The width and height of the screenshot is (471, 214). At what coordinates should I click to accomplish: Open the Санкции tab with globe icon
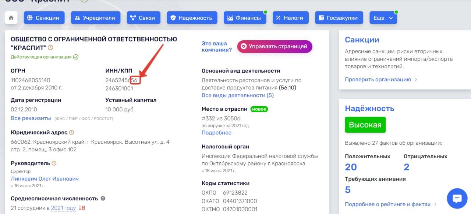(44, 18)
